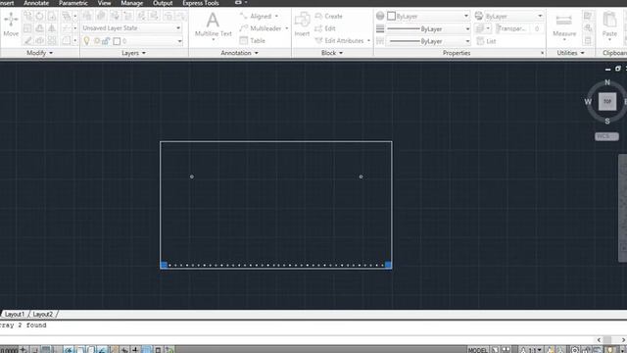
Task: Open the Multileader dropdown arrow
Action: click(286, 28)
